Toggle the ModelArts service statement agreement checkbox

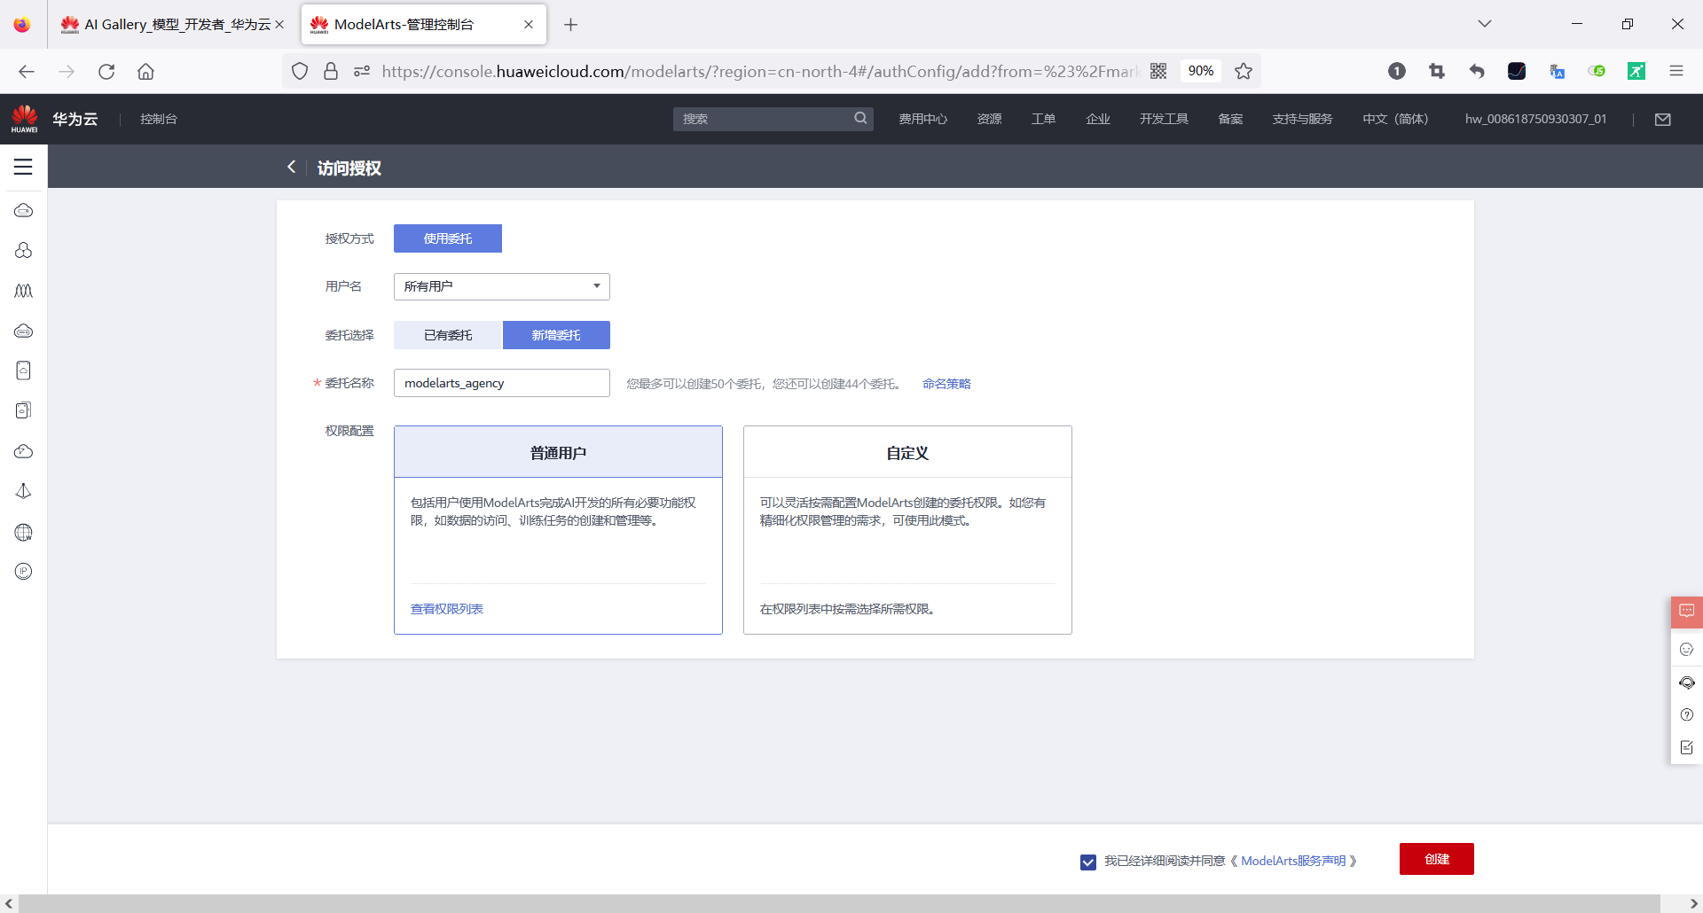1088,862
